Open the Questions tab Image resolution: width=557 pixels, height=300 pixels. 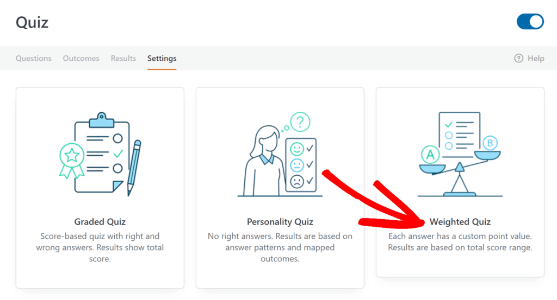point(34,59)
